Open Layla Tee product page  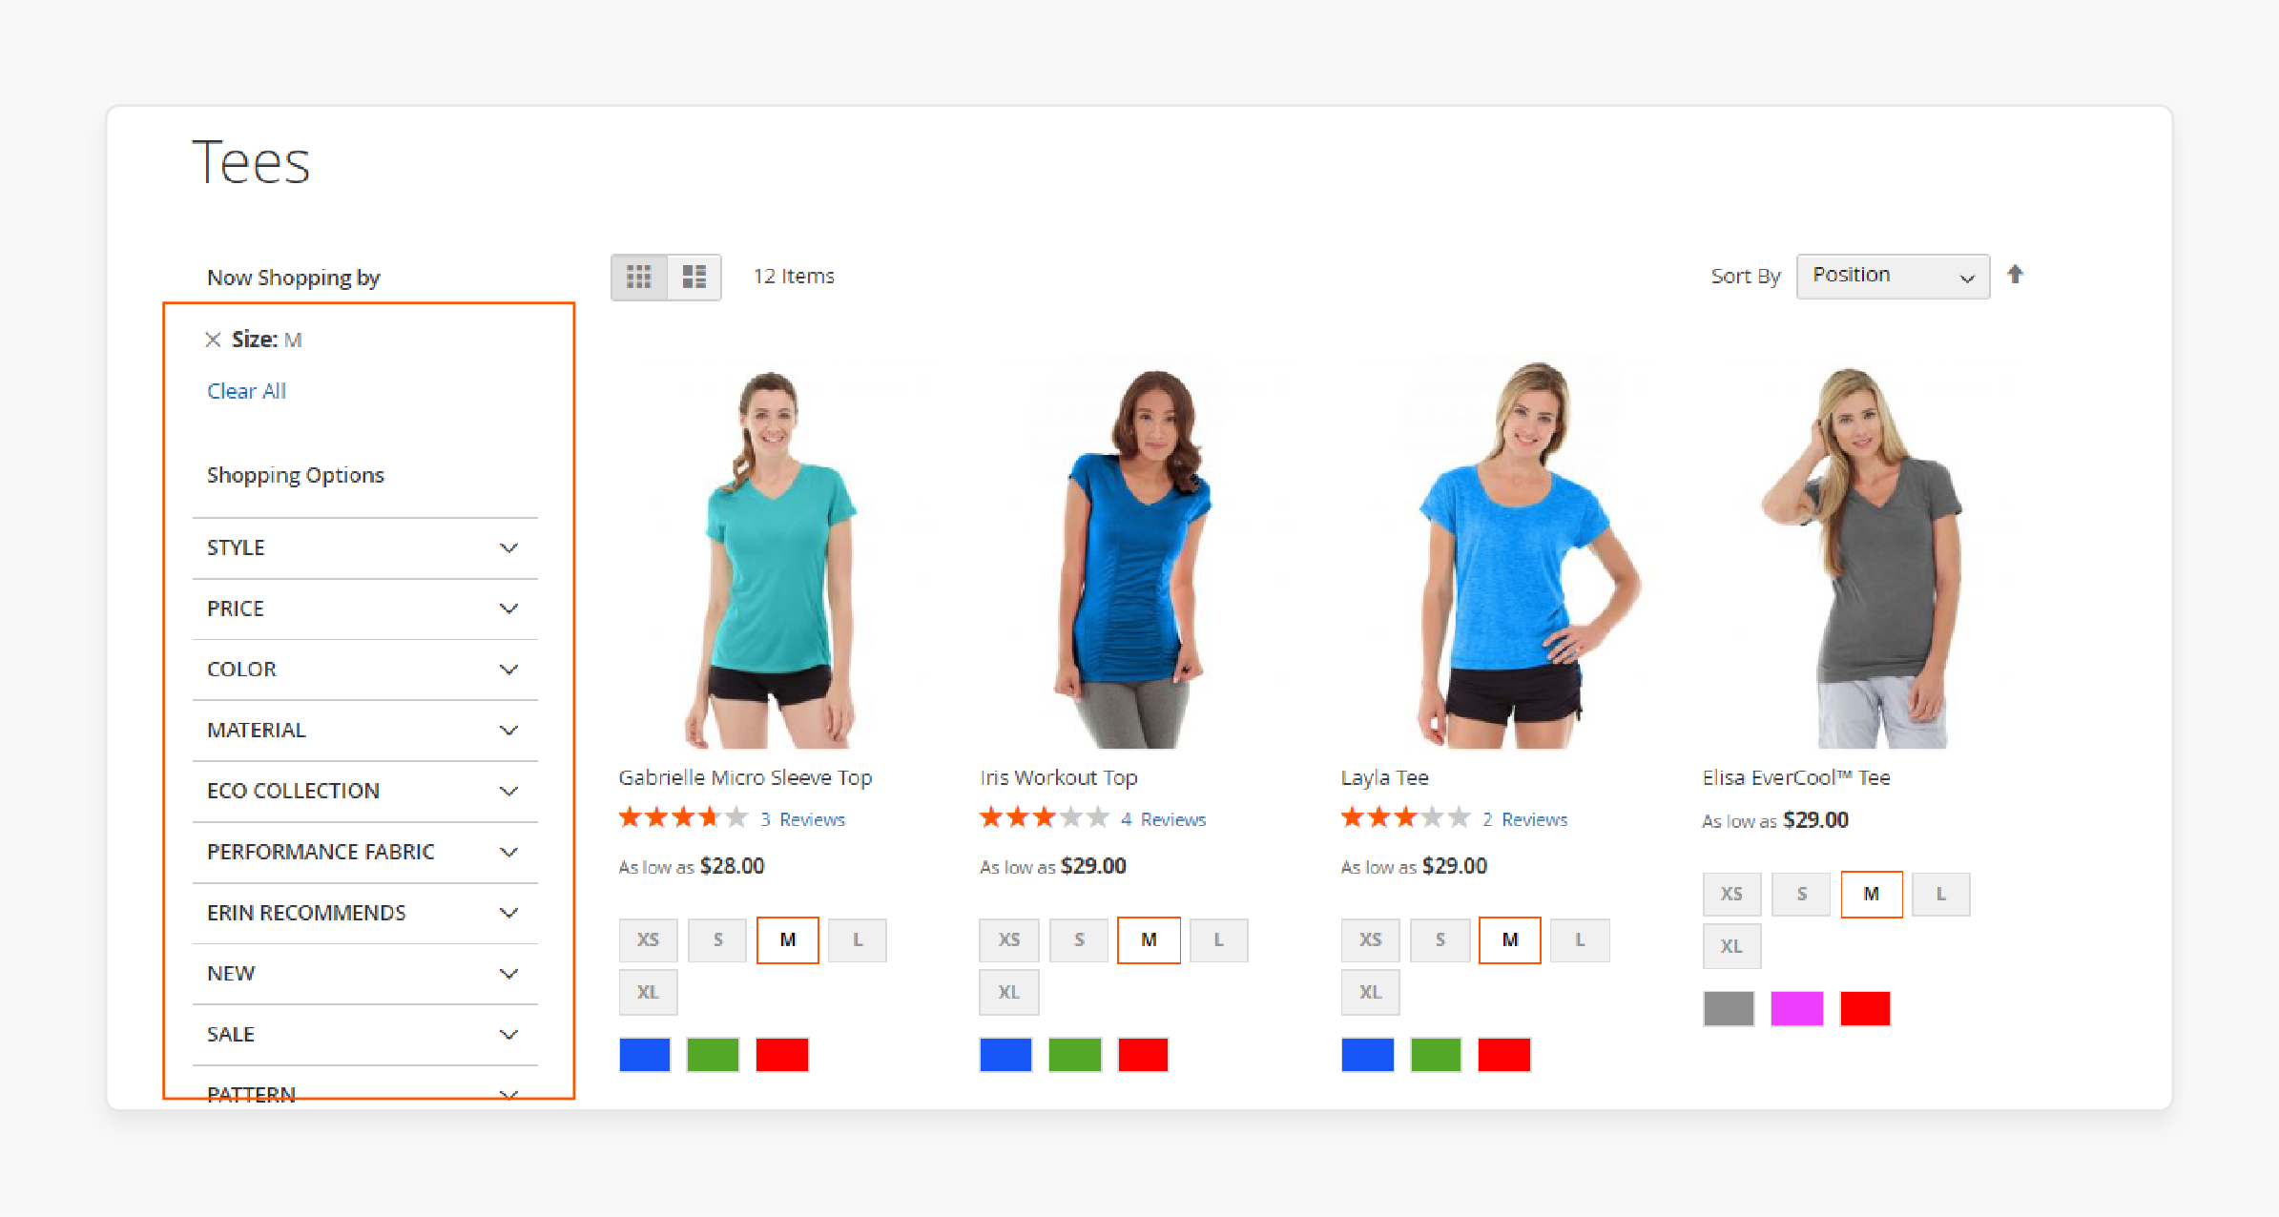coord(1384,778)
